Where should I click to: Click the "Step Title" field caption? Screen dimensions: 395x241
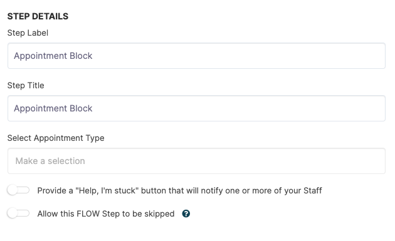(x=26, y=85)
